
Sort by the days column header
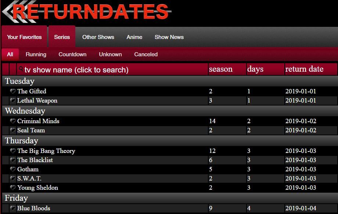[x=265, y=69]
